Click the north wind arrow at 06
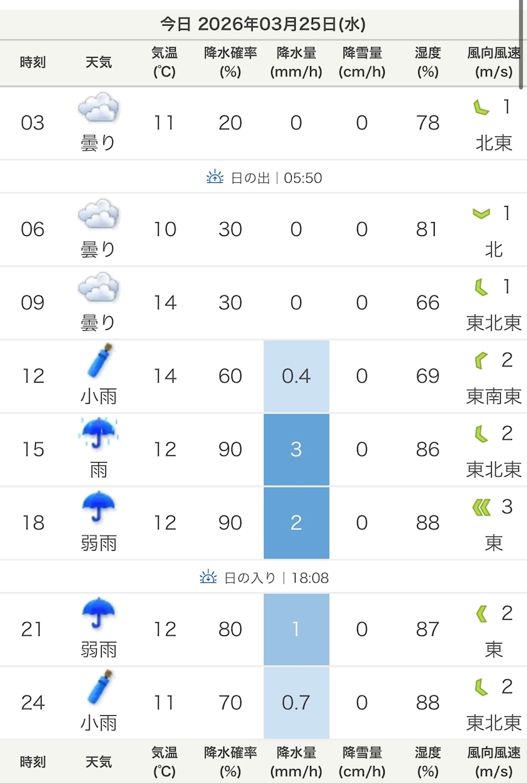 click(x=481, y=214)
